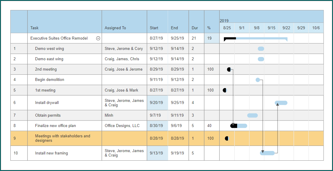This screenshot has width=333, height=171.
Task: Click the Craig, Jose & Jerome assignee cell
Action: tap(124, 69)
